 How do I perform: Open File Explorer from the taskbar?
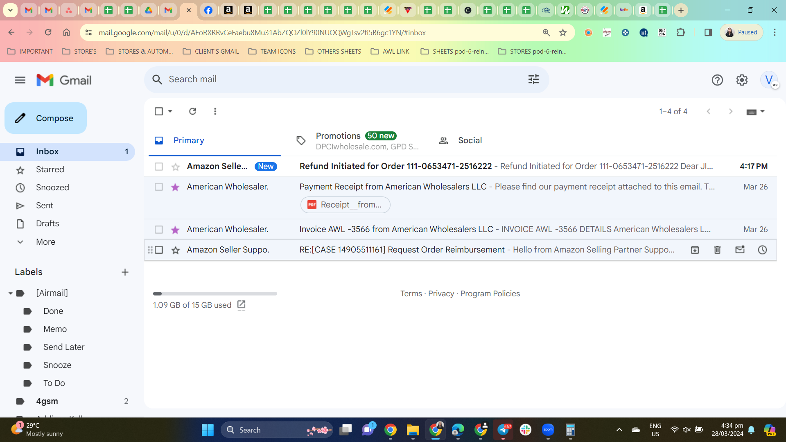pos(413,430)
